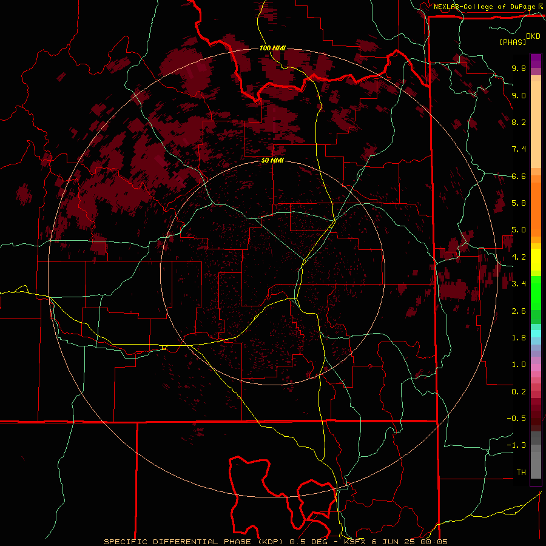Select the 6.6 scale value
This screenshot has width=546, height=546.
pos(519,176)
